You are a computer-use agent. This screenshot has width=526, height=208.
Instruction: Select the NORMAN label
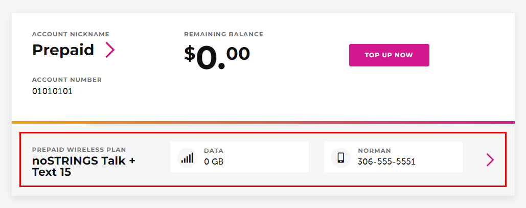pos(374,151)
